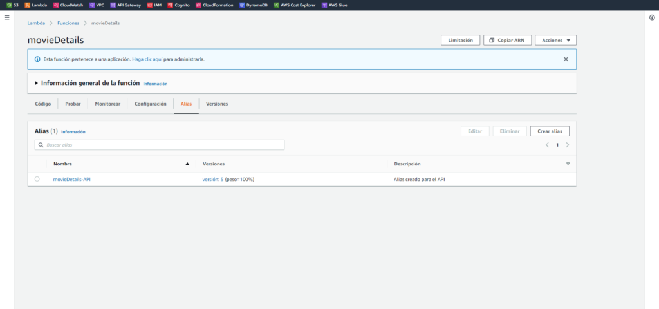Open the S3 service shortcut icon

[x=9, y=5]
